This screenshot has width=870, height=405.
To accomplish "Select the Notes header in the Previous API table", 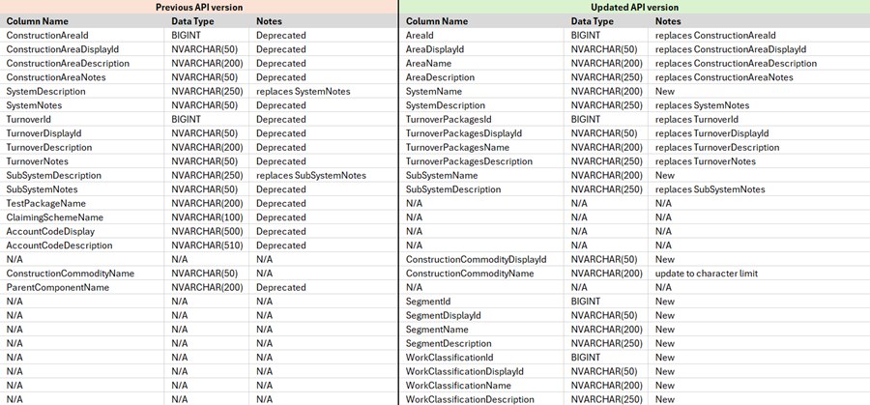I will pos(269,21).
